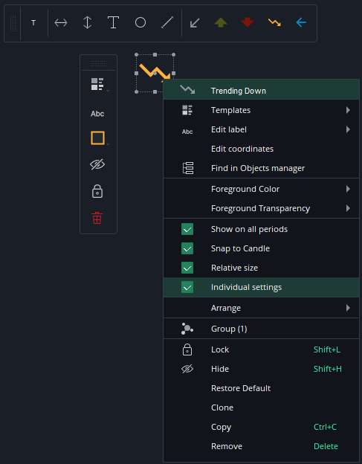Choose Hide in context menu
The image size is (362, 464).
[261, 369]
